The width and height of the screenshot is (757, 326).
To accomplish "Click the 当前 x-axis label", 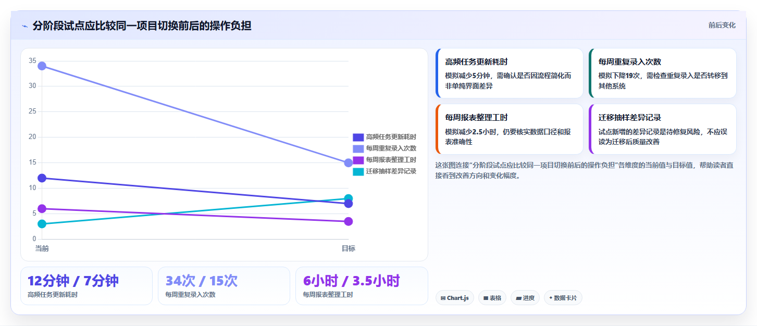I will pos(42,248).
